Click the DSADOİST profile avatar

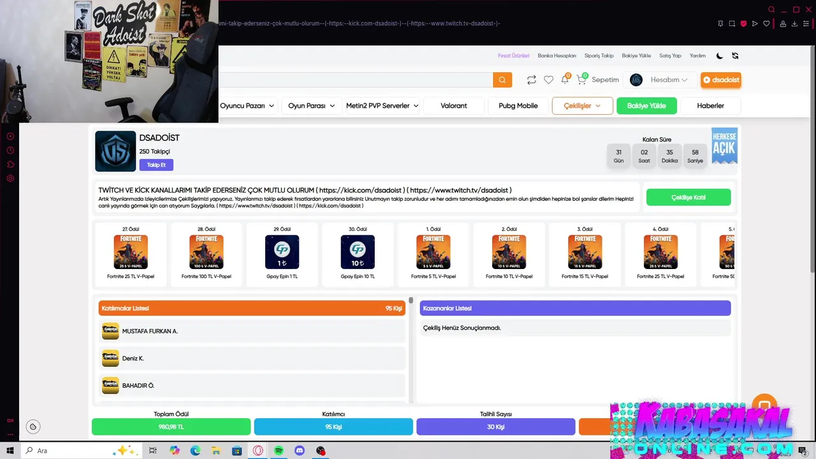115,151
